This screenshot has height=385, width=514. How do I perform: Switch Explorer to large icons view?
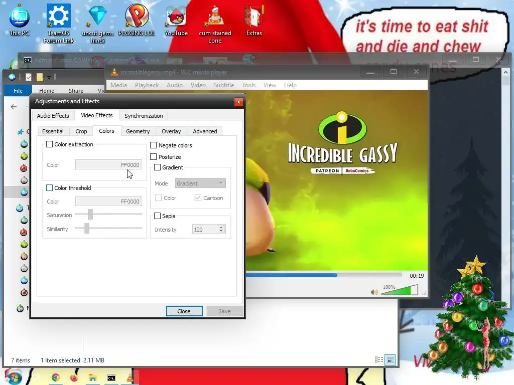pyautogui.click(x=390, y=360)
